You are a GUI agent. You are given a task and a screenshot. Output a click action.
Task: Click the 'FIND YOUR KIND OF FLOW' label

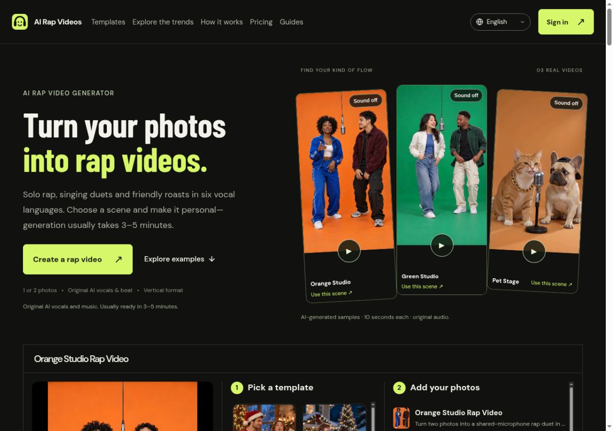click(x=337, y=70)
